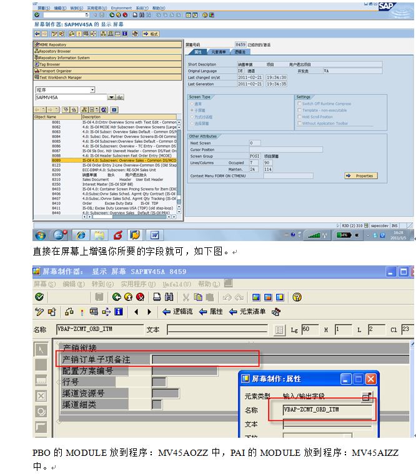Click the Copy icon in the 8459 window
Screen dimensions: 416x474
(x=198, y=297)
